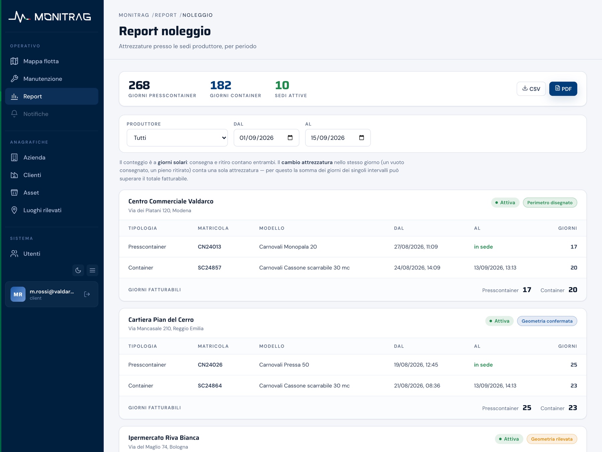Click the Manutenzione wrench icon
Screen dimensions: 602x452
(x=14, y=79)
